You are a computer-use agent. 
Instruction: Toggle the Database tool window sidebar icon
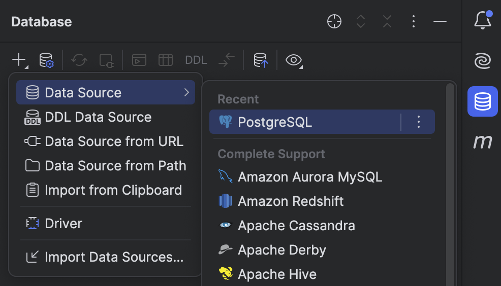(x=483, y=101)
